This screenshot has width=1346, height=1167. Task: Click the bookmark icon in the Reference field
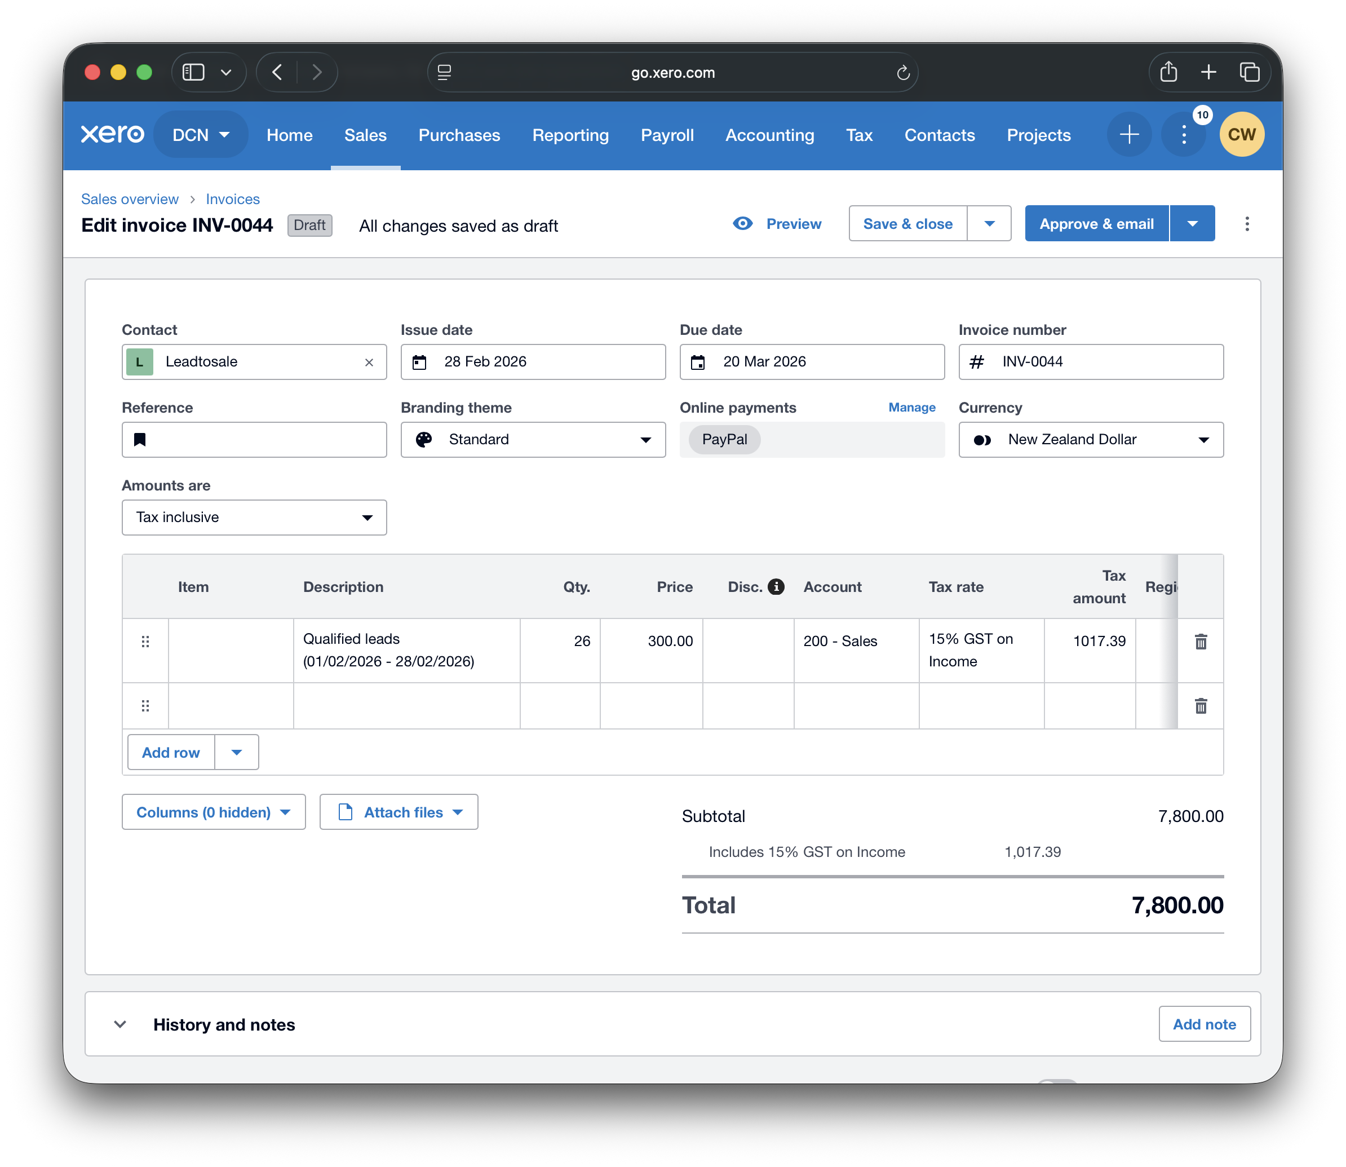click(139, 440)
